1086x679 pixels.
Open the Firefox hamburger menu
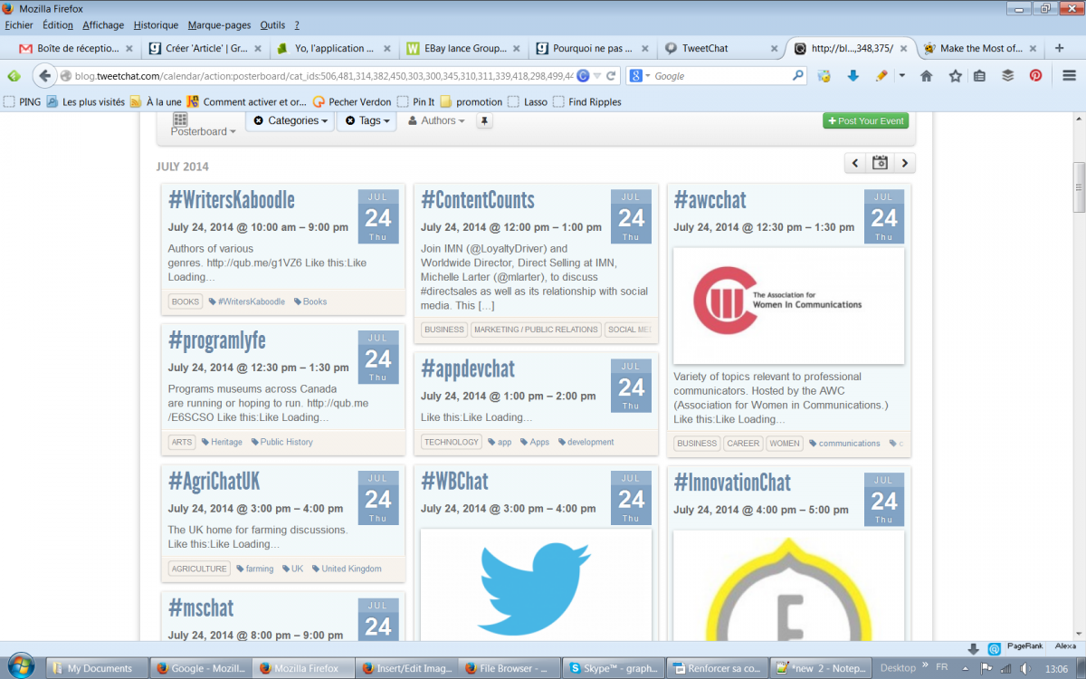(x=1068, y=76)
